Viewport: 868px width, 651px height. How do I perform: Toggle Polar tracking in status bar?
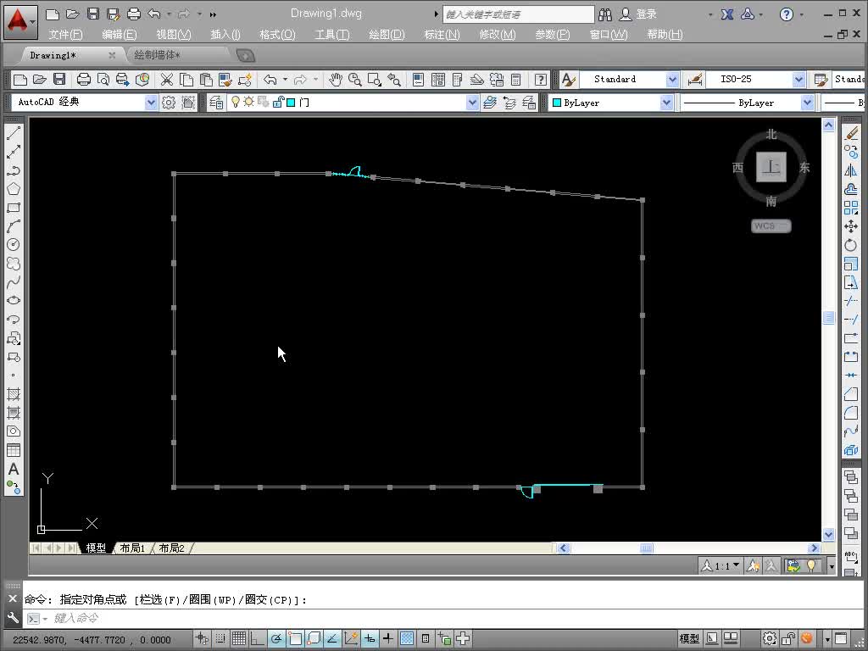276,639
